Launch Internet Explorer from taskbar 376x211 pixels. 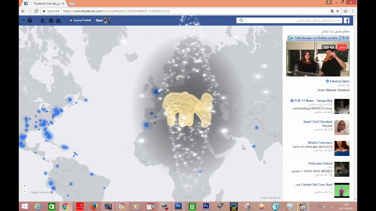click(38, 207)
